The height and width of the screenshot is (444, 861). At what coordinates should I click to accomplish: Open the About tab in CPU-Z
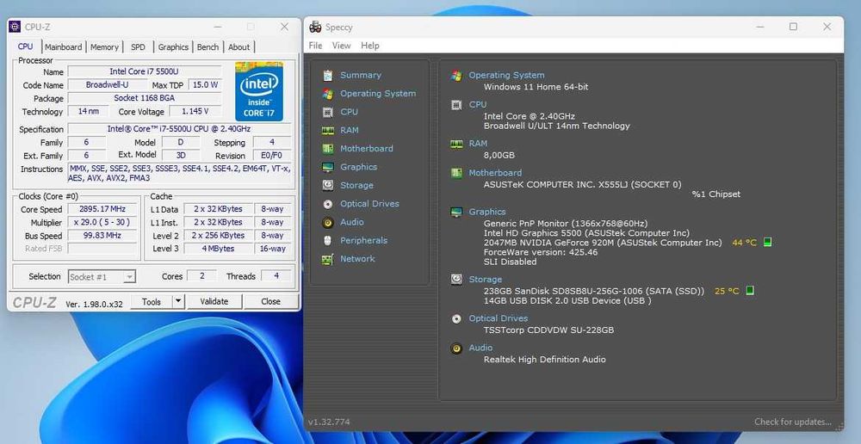click(238, 47)
